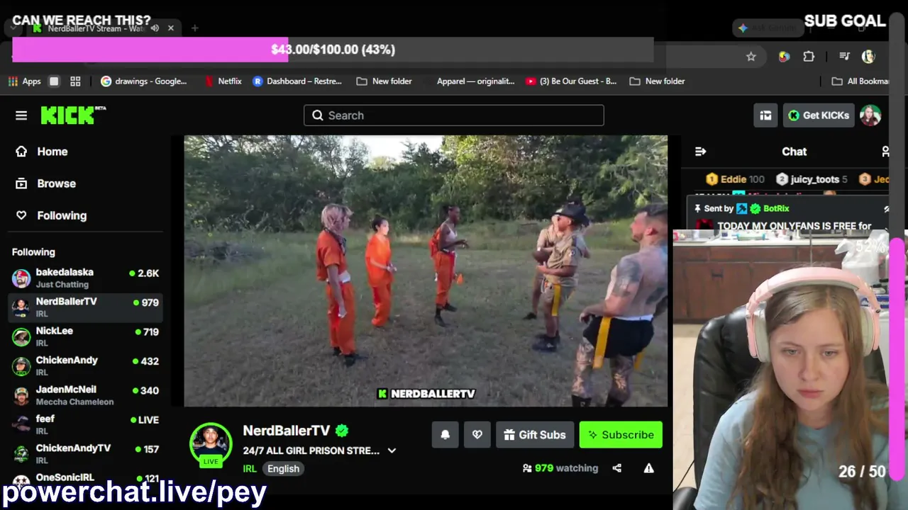The height and width of the screenshot is (510, 908).
Task: Open the feef channel in Following list
Action: (x=85, y=424)
